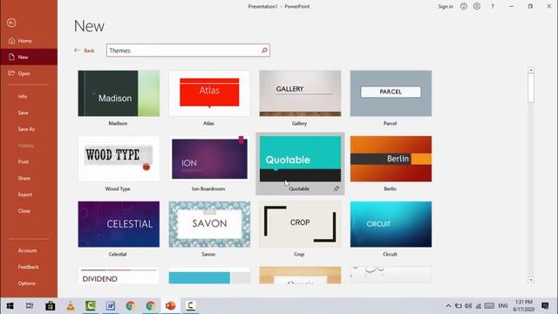Select the Ion Boardroom theme thumbnail
Screen dimensions: 558x314
pyautogui.click(x=209, y=159)
